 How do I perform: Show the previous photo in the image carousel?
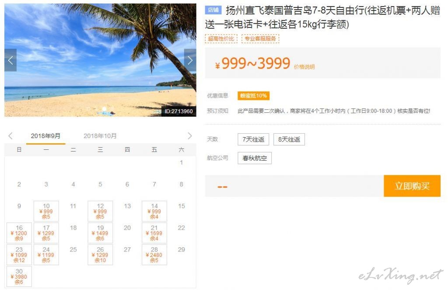point(10,60)
